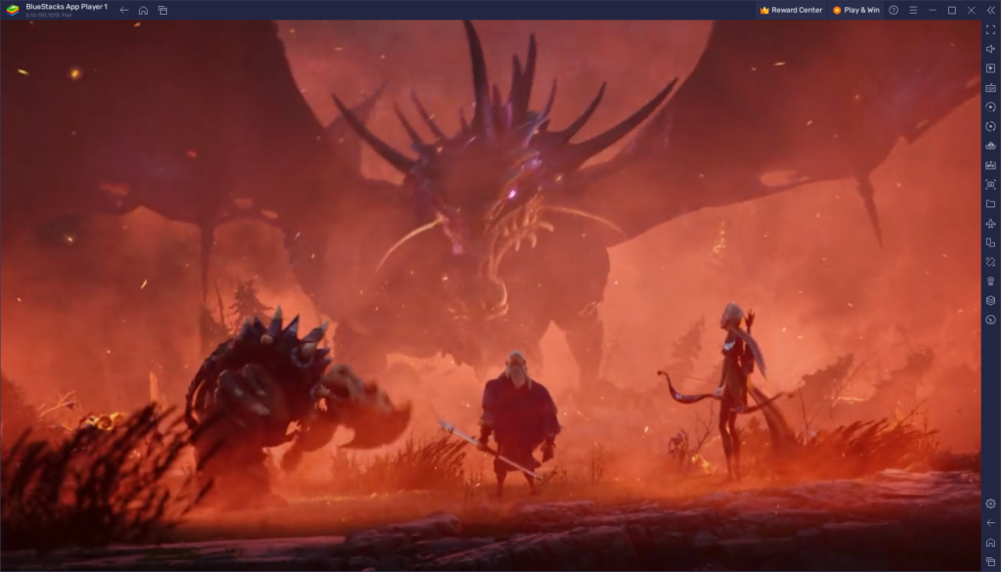Collapse the right sidebar with the chevrons
Viewport: 1001px width, 572px height.
991,10
